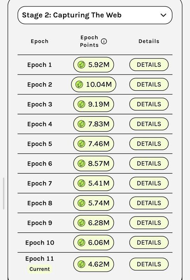Open the Stage 2: Capturing The Web dropdown
190x280 pixels.
click(x=95, y=15)
